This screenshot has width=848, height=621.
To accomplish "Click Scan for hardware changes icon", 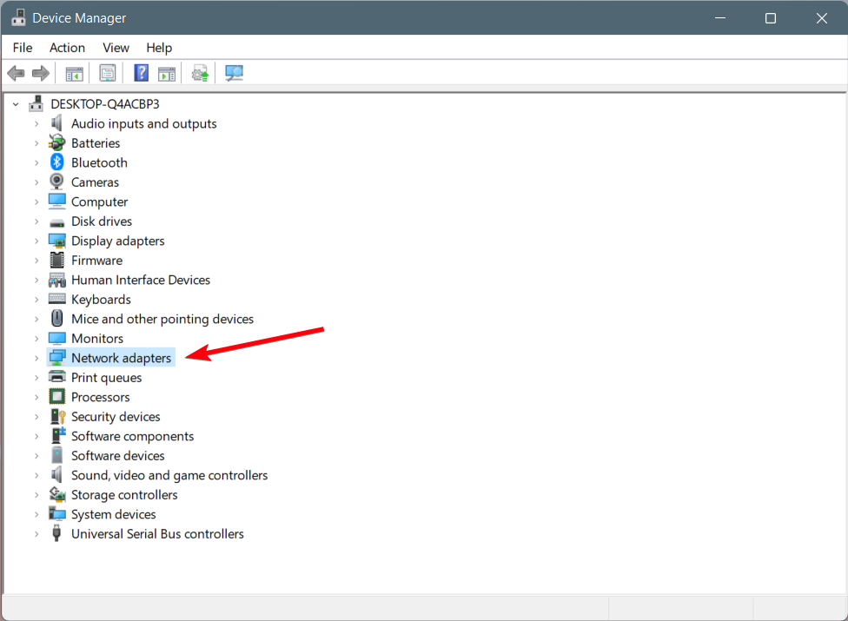I will pyautogui.click(x=235, y=73).
